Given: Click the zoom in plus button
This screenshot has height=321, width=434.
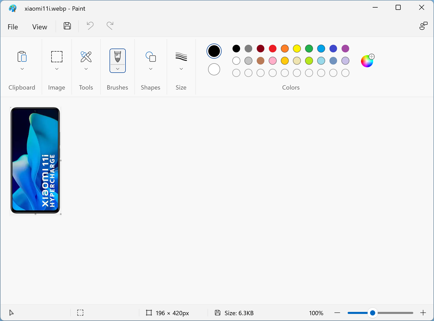Looking at the screenshot, I should pos(423,313).
